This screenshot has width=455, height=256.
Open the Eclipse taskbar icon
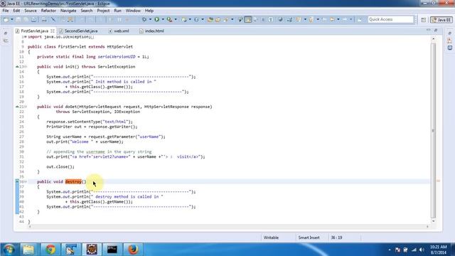tap(92, 250)
